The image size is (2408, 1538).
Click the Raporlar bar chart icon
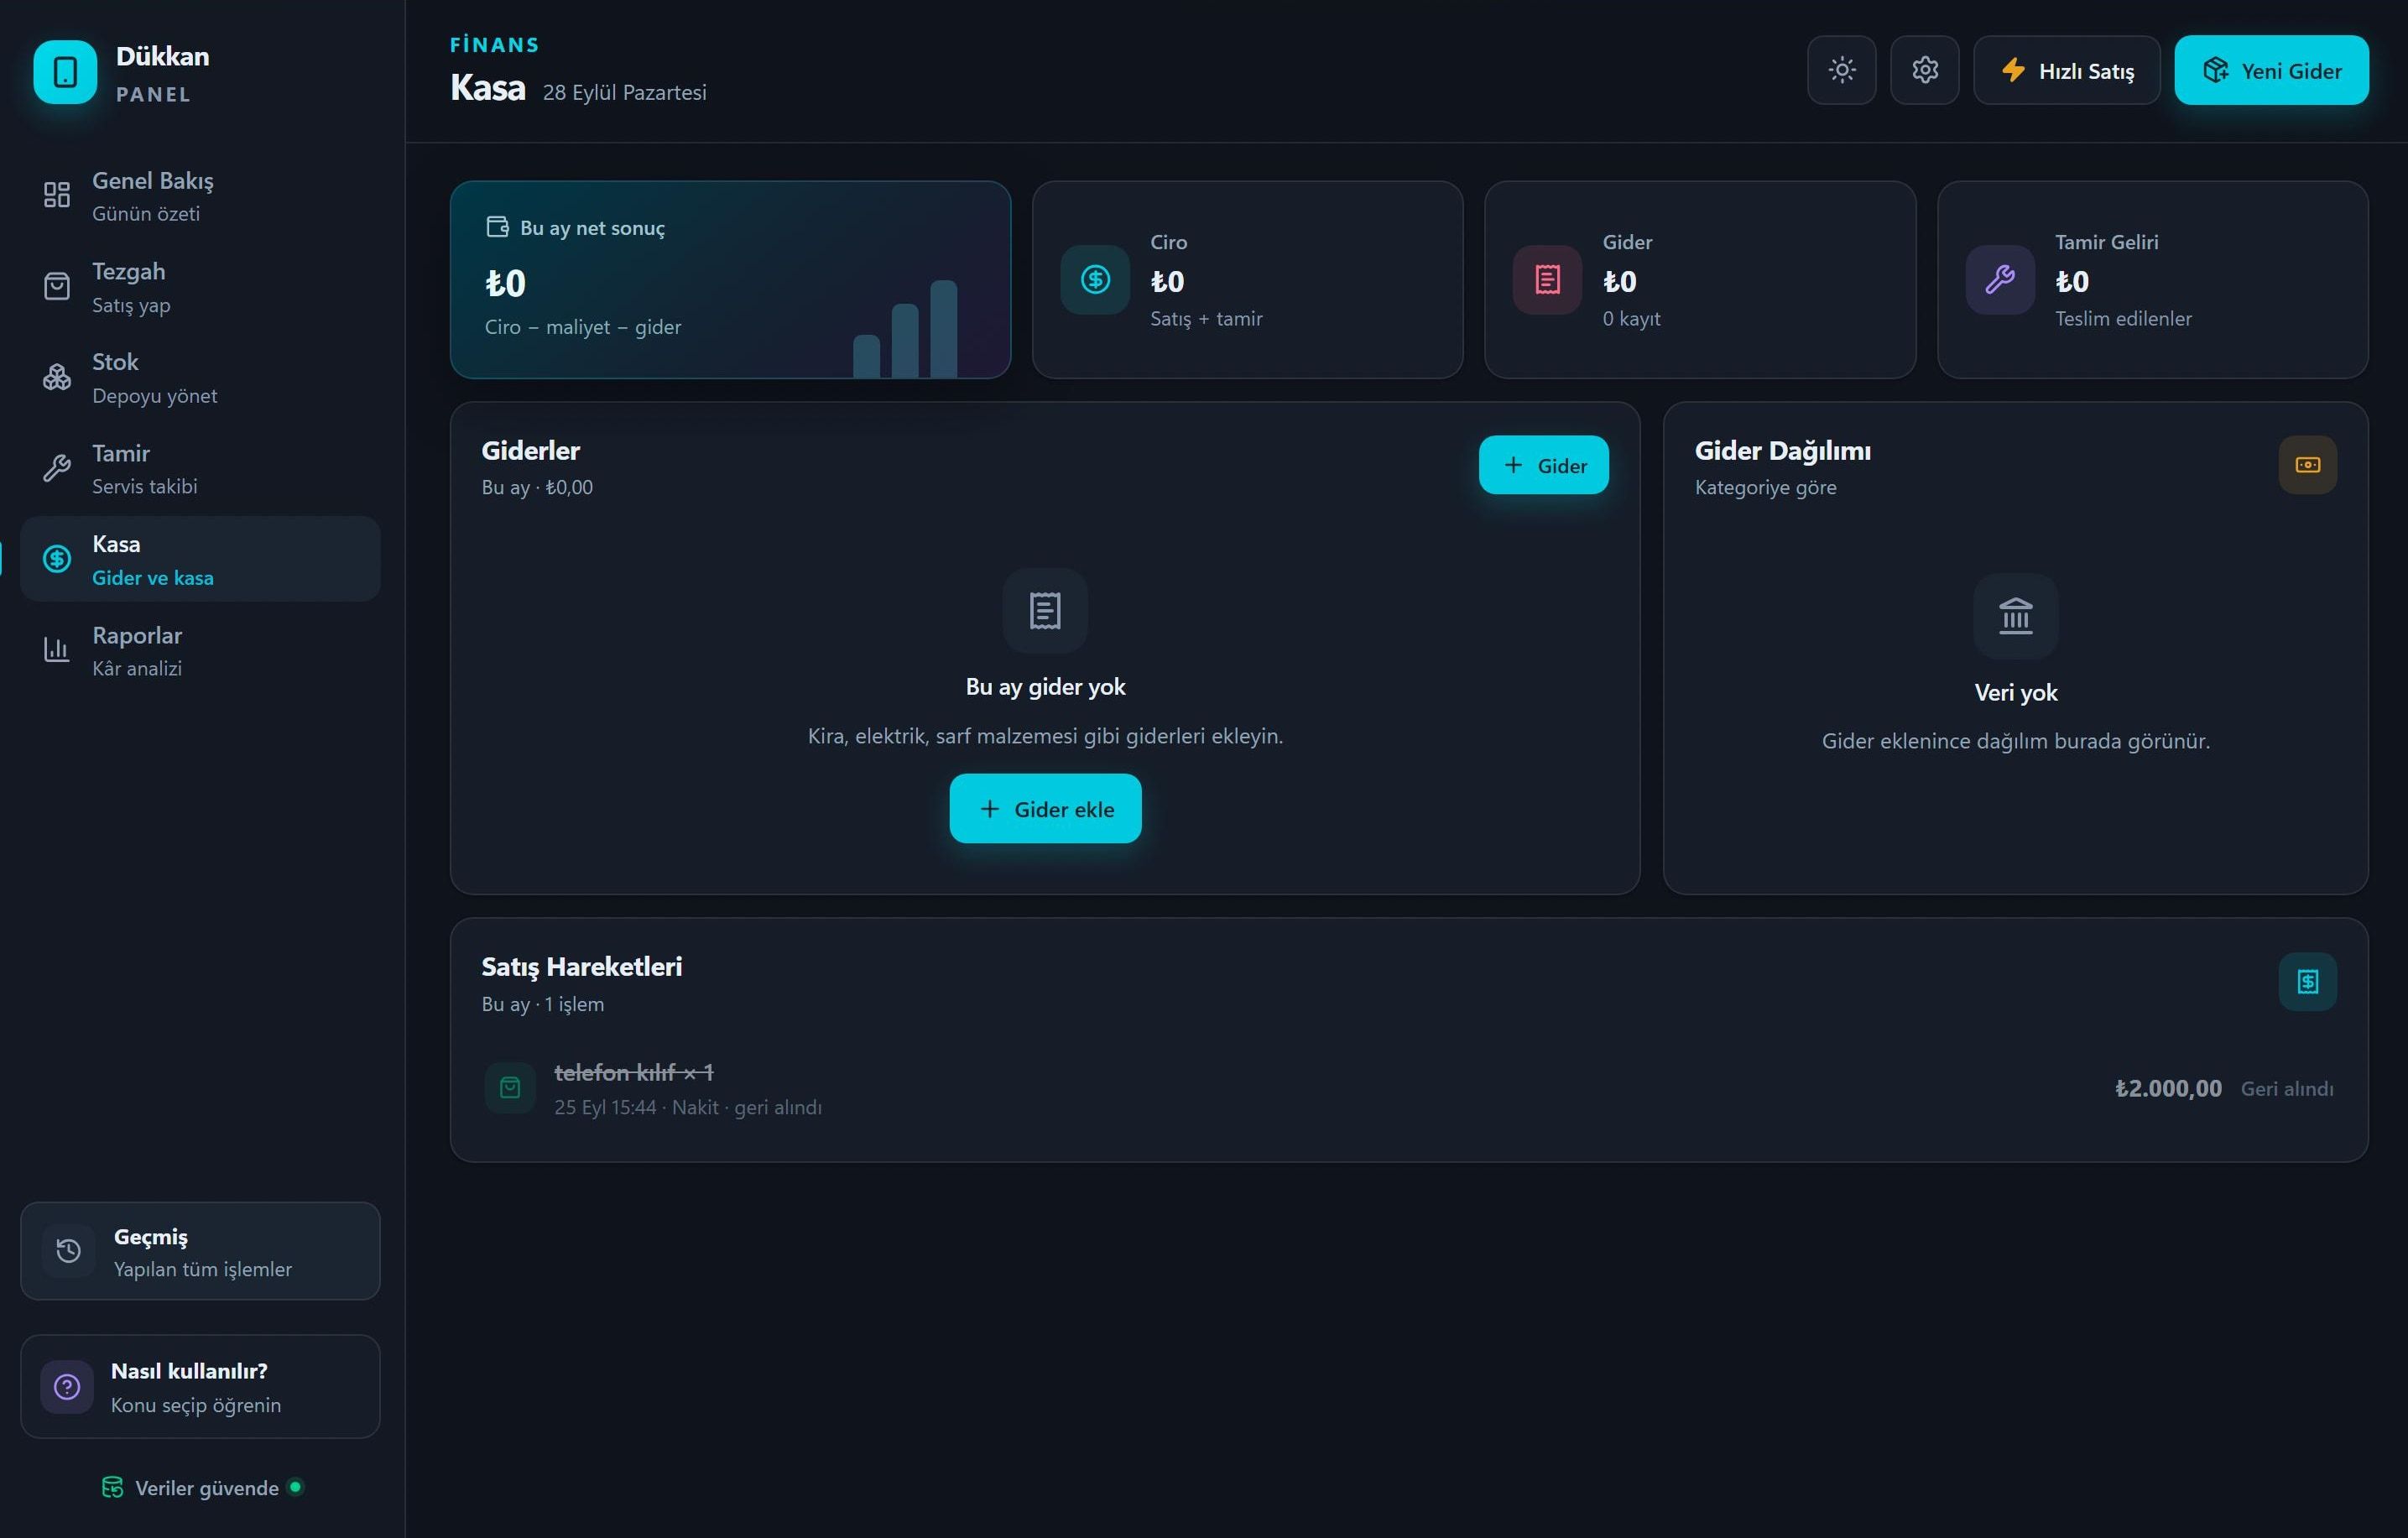(x=57, y=650)
